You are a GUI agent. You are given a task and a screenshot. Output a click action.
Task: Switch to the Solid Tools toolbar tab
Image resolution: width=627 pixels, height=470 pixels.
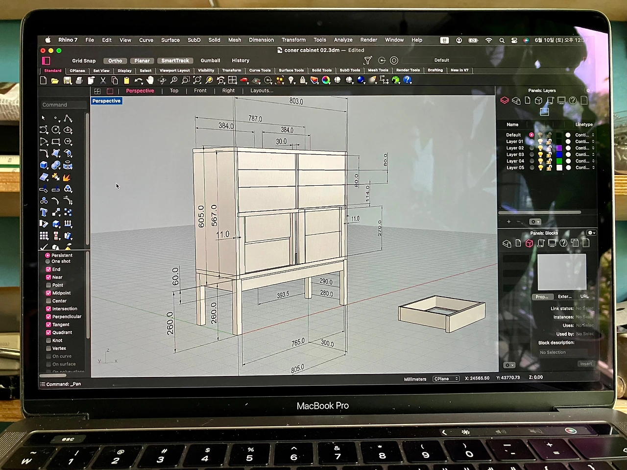click(x=322, y=71)
